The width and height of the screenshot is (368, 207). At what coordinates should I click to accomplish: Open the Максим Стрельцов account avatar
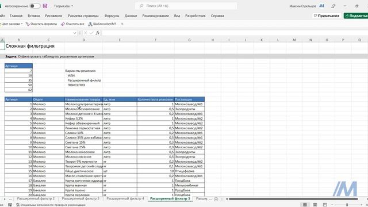pos(321,6)
